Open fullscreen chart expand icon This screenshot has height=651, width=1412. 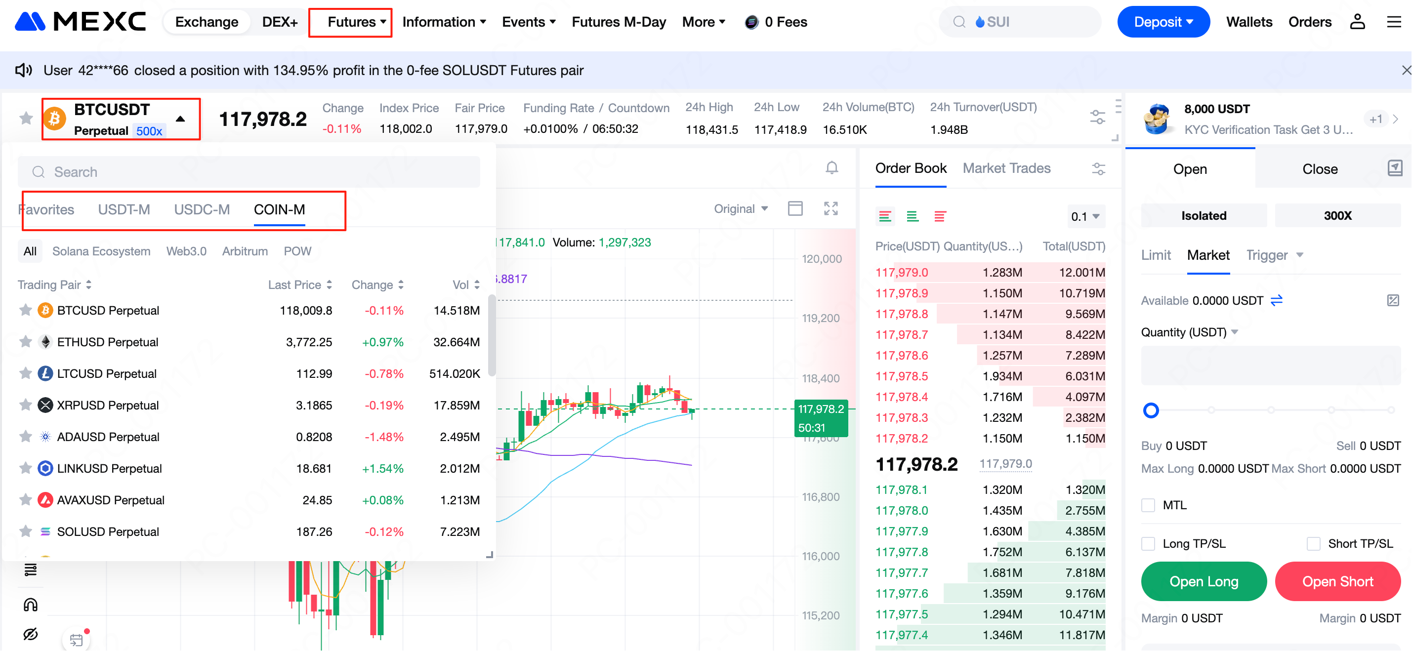coord(831,209)
